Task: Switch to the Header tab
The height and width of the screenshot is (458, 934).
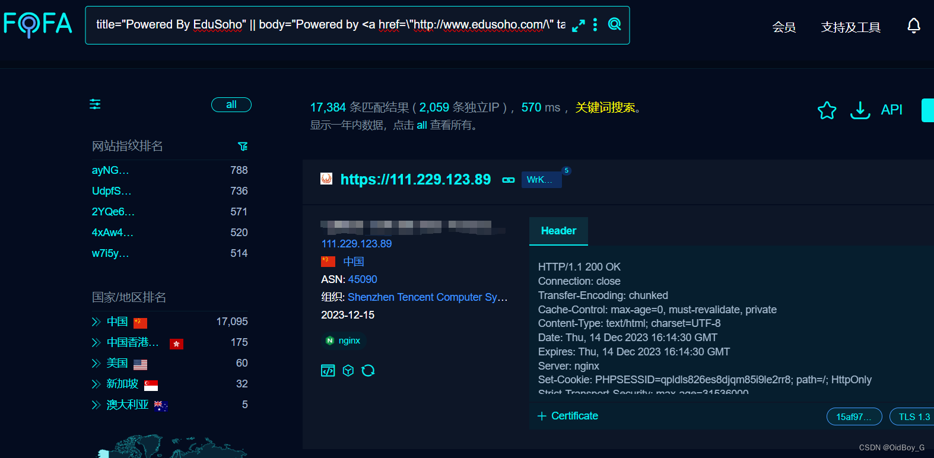Action: pyautogui.click(x=558, y=231)
